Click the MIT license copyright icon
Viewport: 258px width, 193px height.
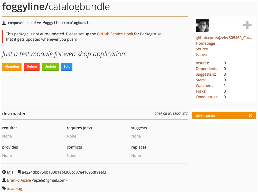(4, 172)
